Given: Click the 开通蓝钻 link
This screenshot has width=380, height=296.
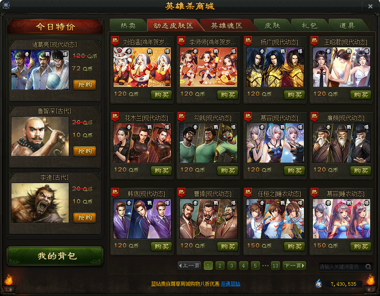Looking at the screenshot, I should coord(230,284).
